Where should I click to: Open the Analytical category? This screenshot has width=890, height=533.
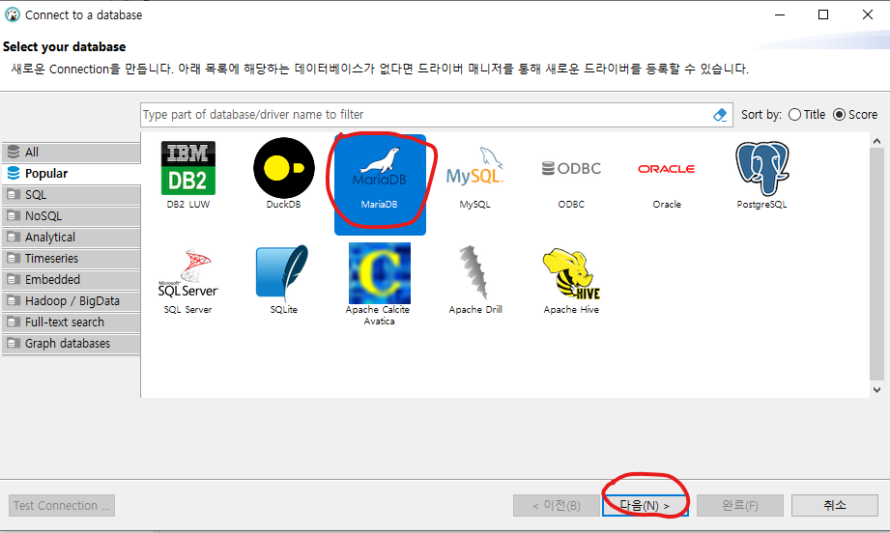[71, 237]
